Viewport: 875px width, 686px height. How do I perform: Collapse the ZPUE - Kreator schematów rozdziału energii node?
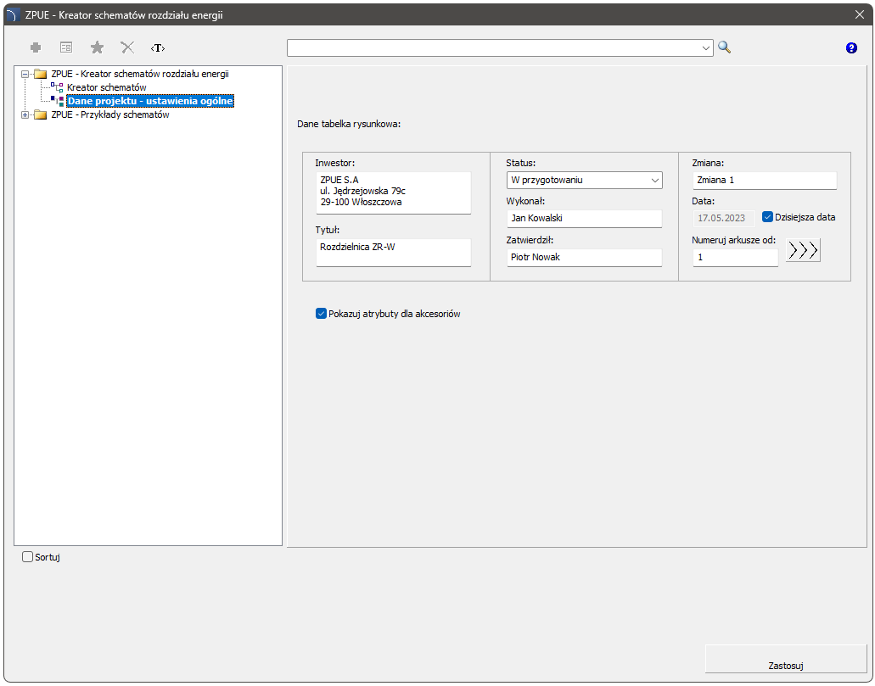pyautogui.click(x=25, y=74)
